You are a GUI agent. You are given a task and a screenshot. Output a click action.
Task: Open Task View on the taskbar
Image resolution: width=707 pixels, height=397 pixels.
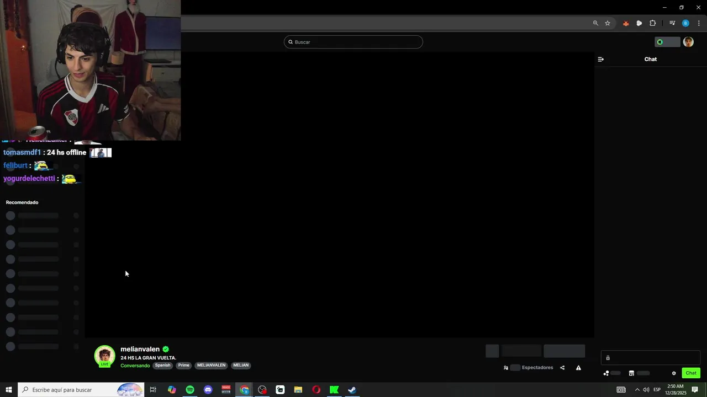(x=153, y=390)
